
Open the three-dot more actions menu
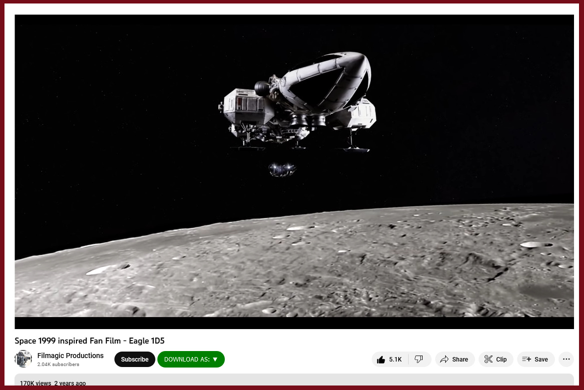[x=566, y=359]
